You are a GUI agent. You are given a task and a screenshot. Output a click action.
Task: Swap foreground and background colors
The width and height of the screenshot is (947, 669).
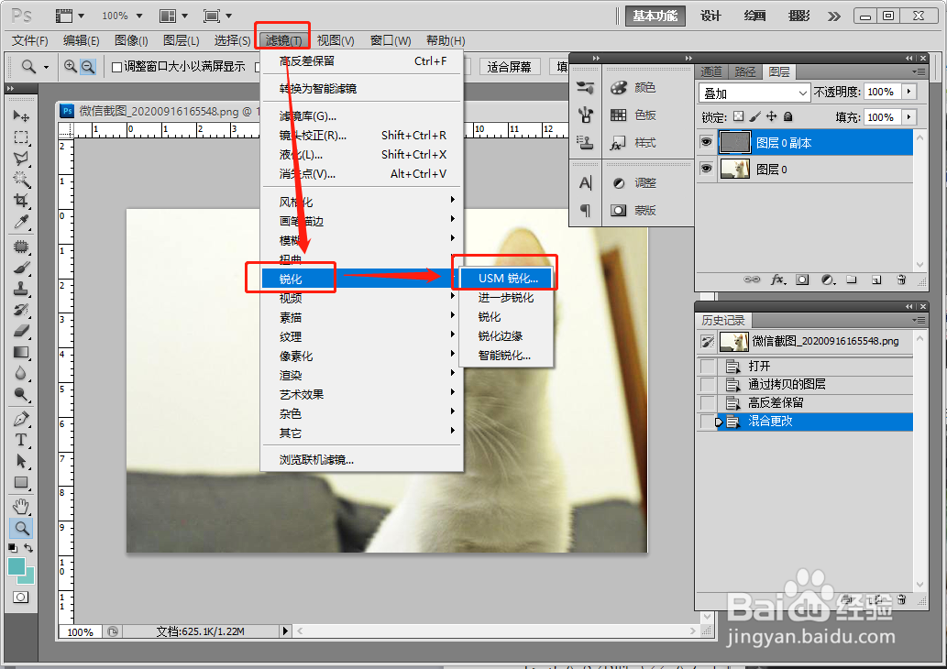(x=28, y=548)
